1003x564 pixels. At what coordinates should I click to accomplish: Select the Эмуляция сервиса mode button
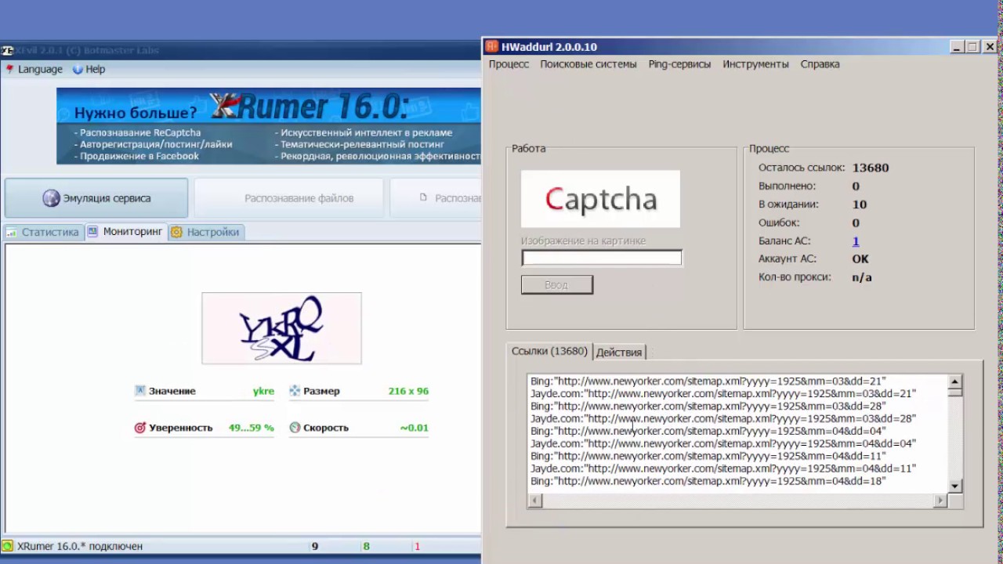point(96,198)
